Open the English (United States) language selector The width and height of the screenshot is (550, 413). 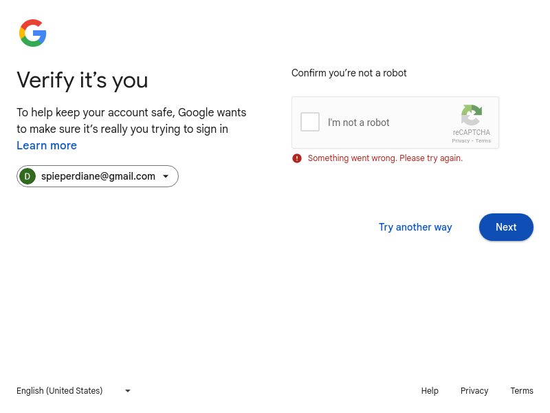(x=74, y=391)
